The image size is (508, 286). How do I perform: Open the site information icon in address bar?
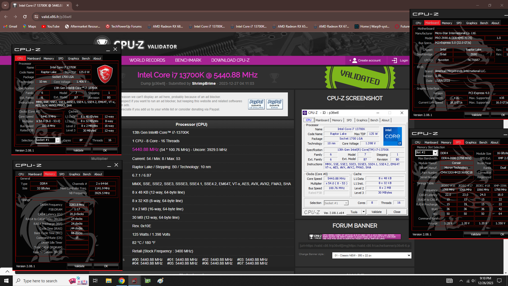(36, 17)
